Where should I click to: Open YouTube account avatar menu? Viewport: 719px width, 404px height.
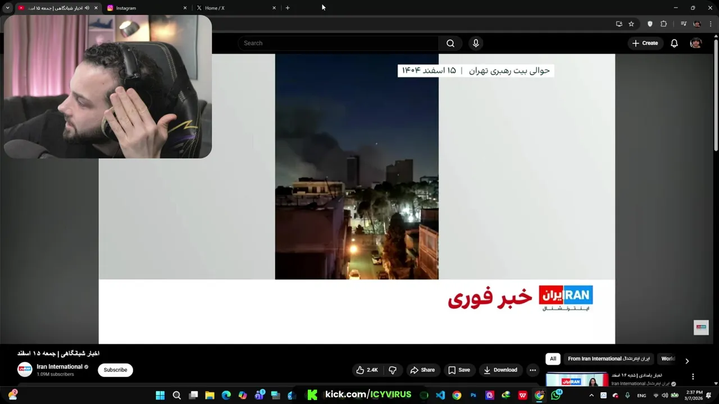tap(695, 43)
